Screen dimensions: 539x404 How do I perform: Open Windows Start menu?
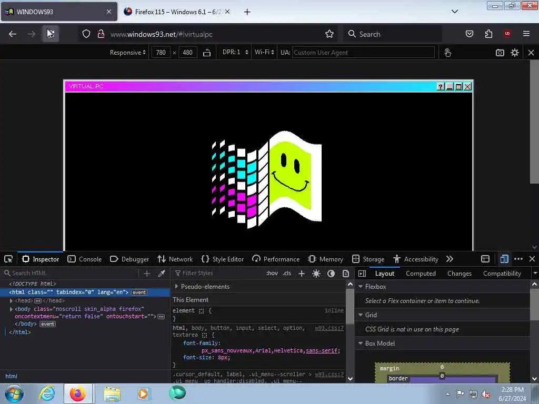coord(14,393)
